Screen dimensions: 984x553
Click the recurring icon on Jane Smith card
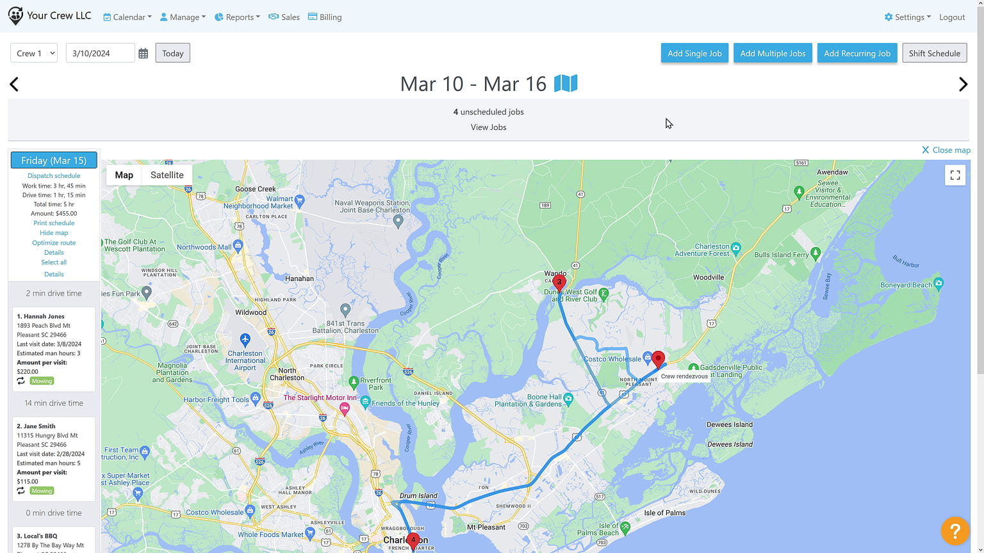tap(20, 491)
